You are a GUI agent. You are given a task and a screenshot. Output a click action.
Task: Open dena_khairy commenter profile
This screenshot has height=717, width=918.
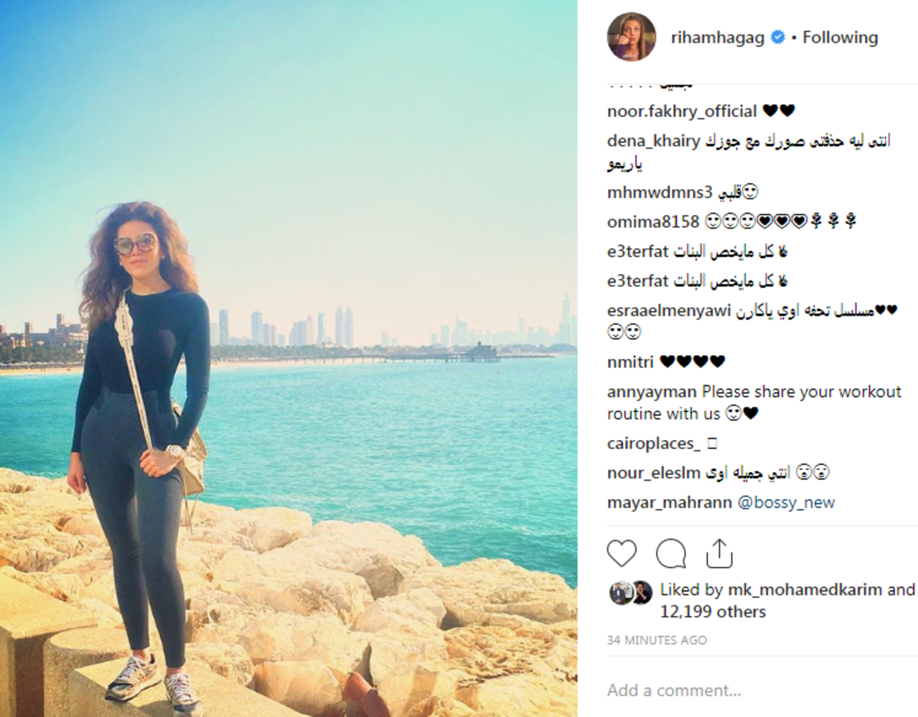point(653,142)
